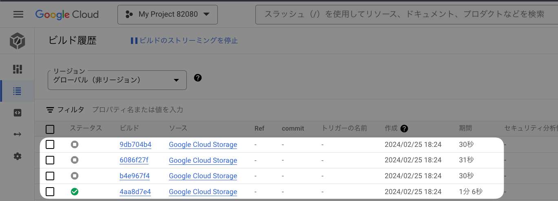Open the hamburger navigation menu
558x201 pixels.
18,14
